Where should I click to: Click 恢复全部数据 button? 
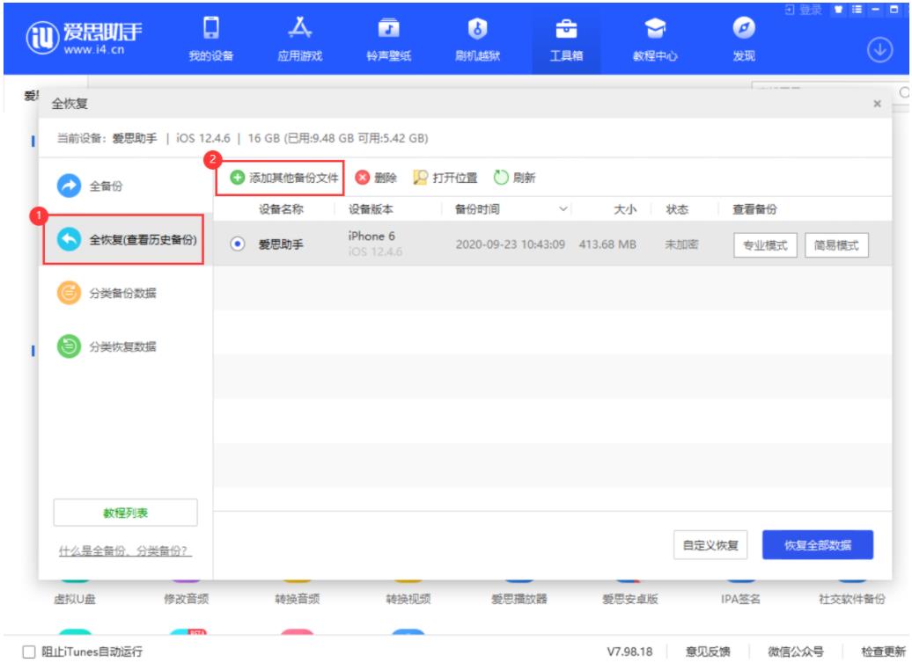818,544
